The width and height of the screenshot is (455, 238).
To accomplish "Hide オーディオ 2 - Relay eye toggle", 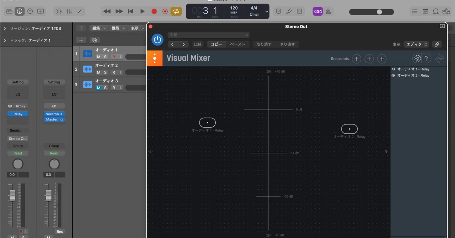I will click(x=394, y=76).
